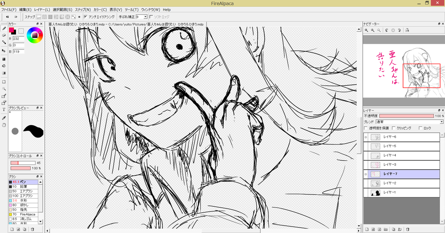Toggle visibility of レイヤー6

click(366, 137)
